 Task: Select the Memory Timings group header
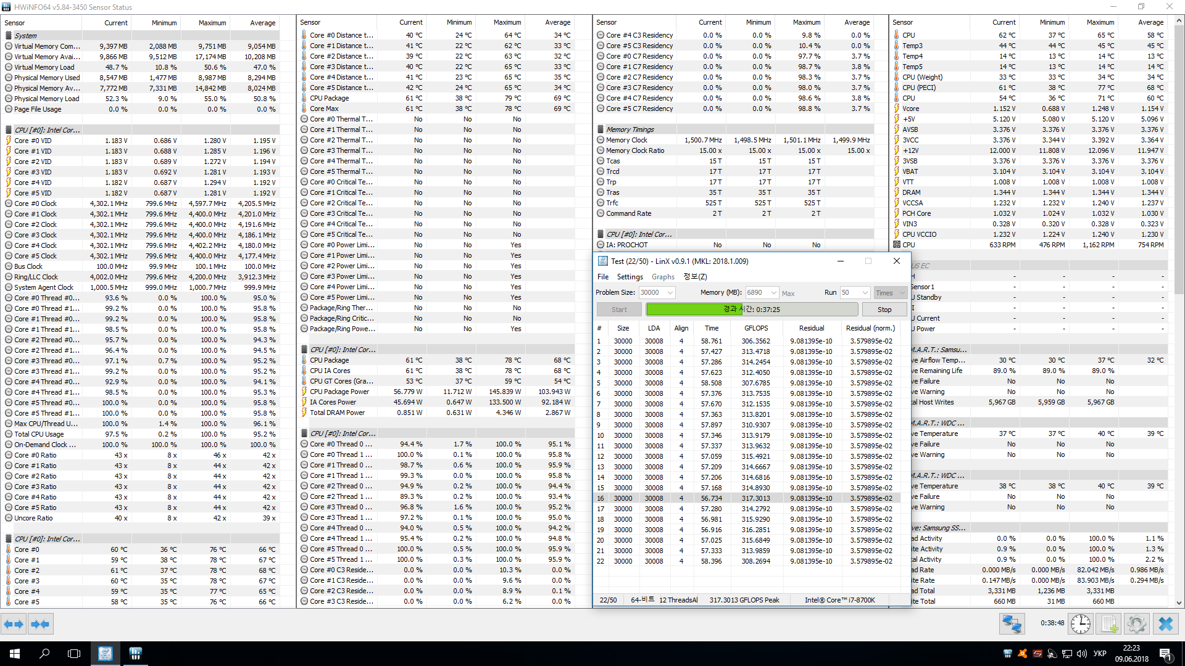630,129
